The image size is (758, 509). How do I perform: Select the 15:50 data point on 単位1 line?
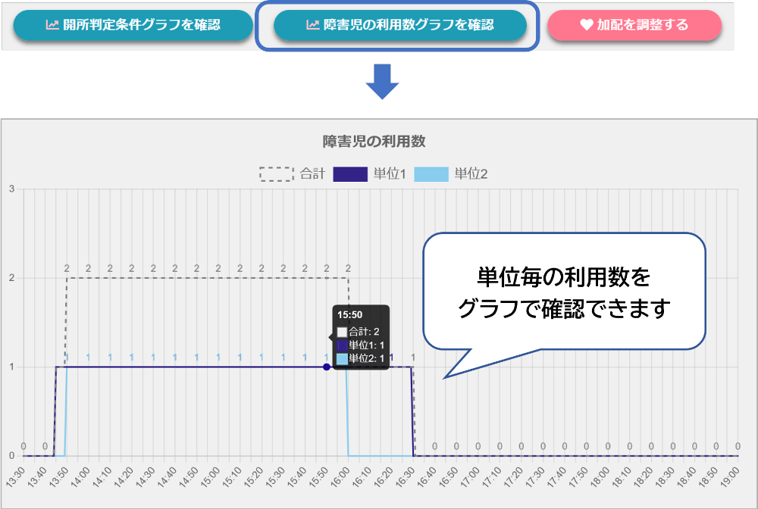(x=327, y=367)
